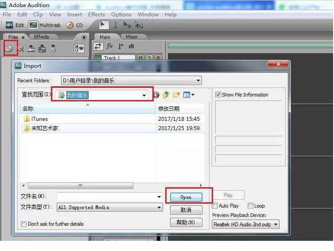Arm Track 1 record R button
Image resolution: width=334 pixels, height=251 pixels.
158,58
